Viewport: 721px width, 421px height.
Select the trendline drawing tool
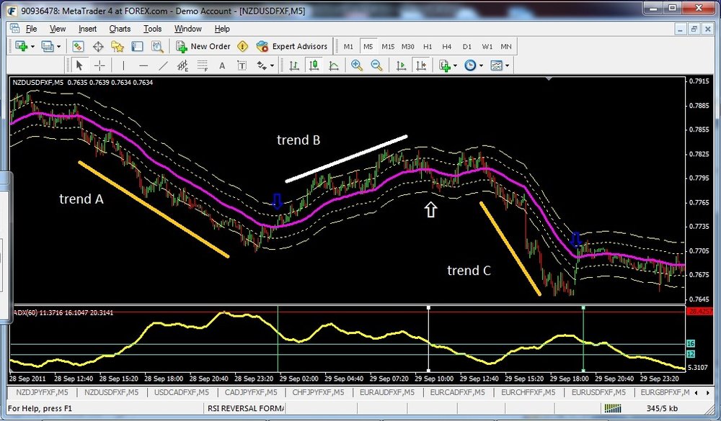coord(163,65)
